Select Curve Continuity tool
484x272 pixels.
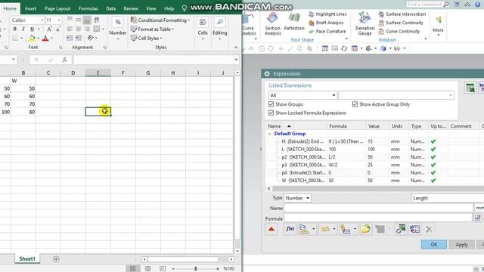[x=399, y=31]
